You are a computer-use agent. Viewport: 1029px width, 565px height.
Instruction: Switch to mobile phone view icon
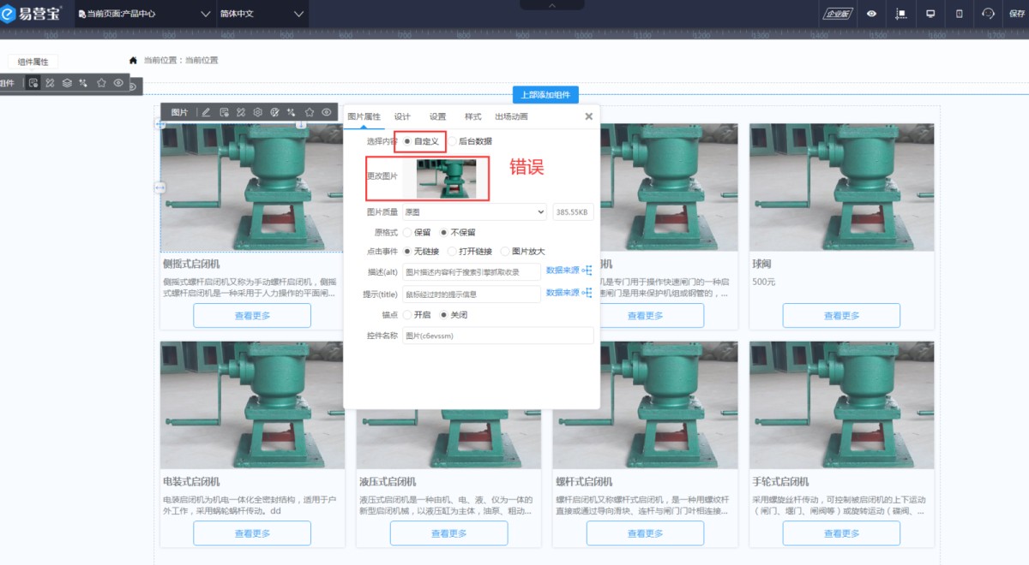[960, 14]
